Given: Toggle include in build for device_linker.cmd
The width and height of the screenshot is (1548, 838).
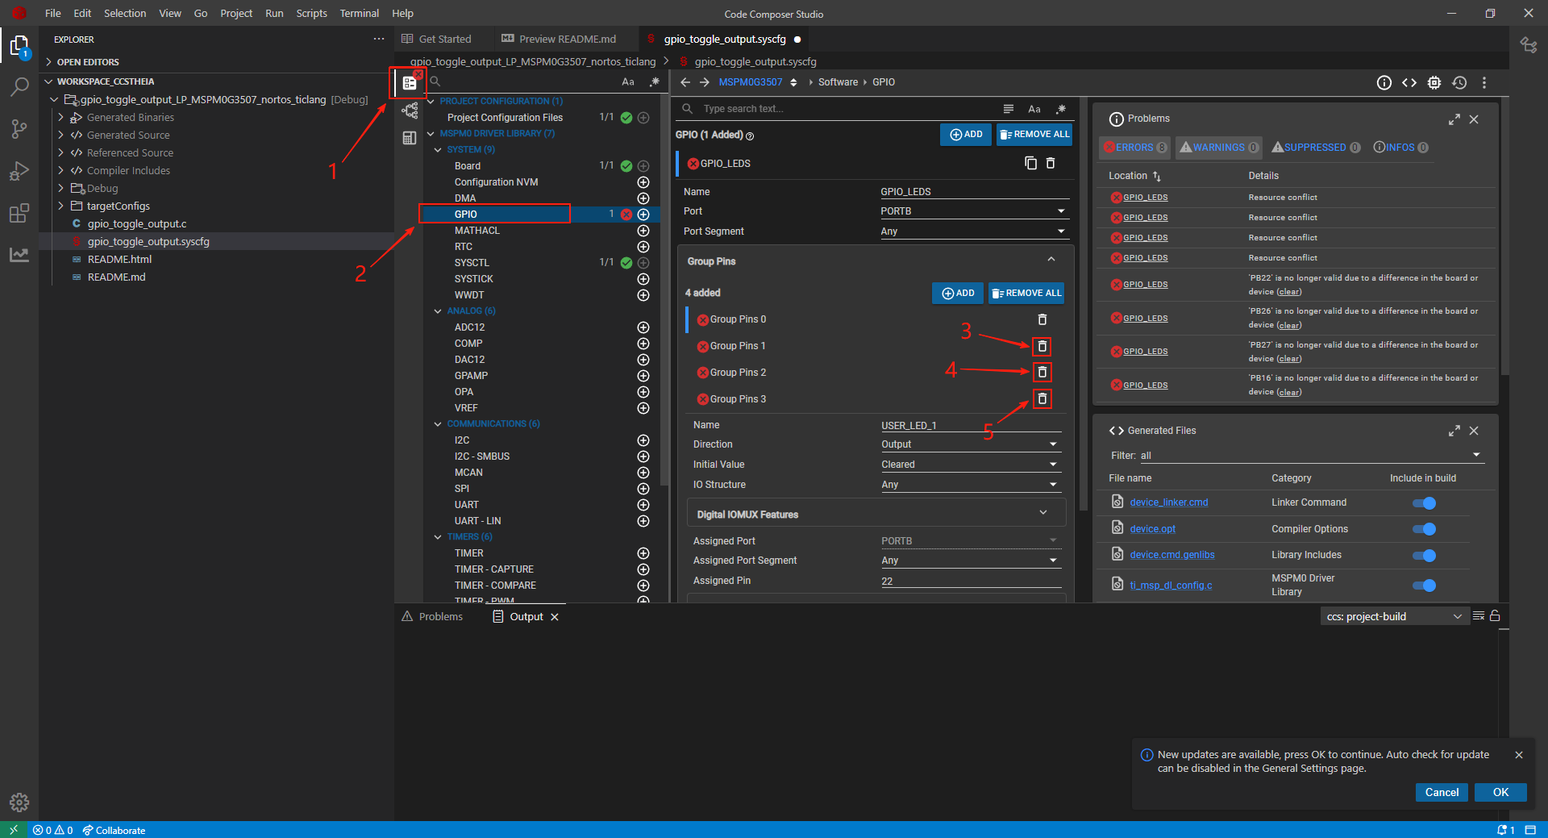Looking at the screenshot, I should 1425,503.
